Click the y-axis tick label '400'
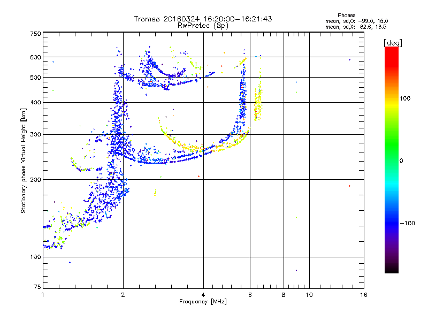 [36, 102]
